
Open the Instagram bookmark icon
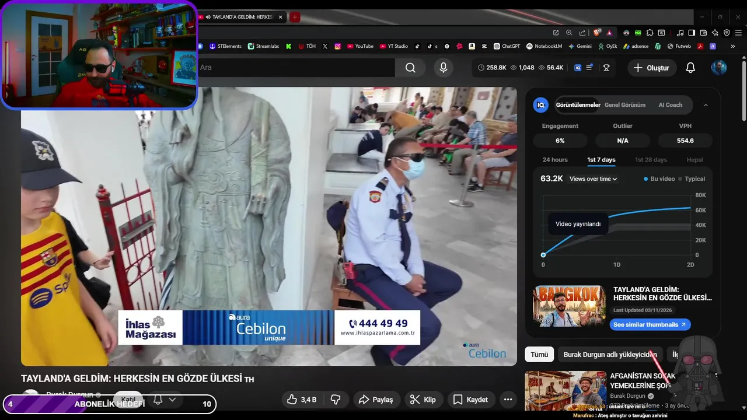[337, 46]
